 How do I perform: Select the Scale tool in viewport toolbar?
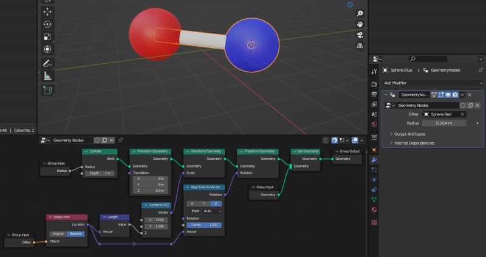[x=47, y=37]
